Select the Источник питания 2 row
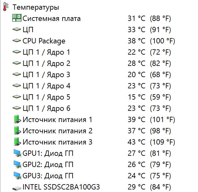The height and width of the screenshot is (192, 198). [x=58, y=131]
